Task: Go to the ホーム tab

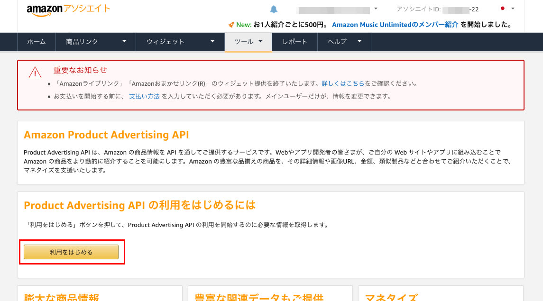Action: (x=37, y=42)
